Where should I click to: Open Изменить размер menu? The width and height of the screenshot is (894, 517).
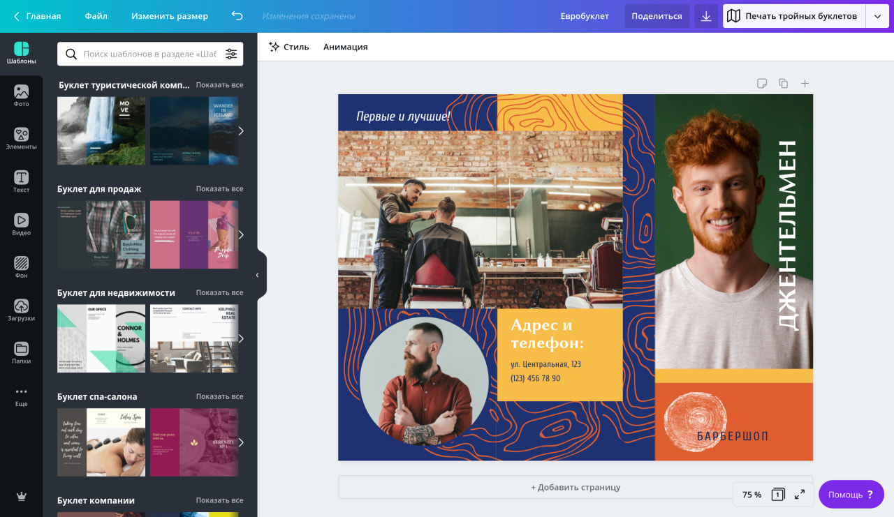tap(170, 16)
